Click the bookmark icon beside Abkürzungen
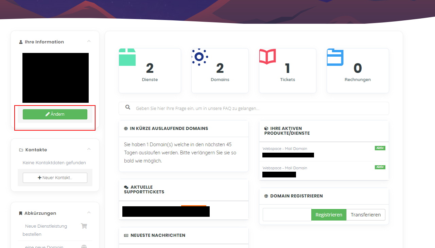The image size is (435, 248). 20,213
